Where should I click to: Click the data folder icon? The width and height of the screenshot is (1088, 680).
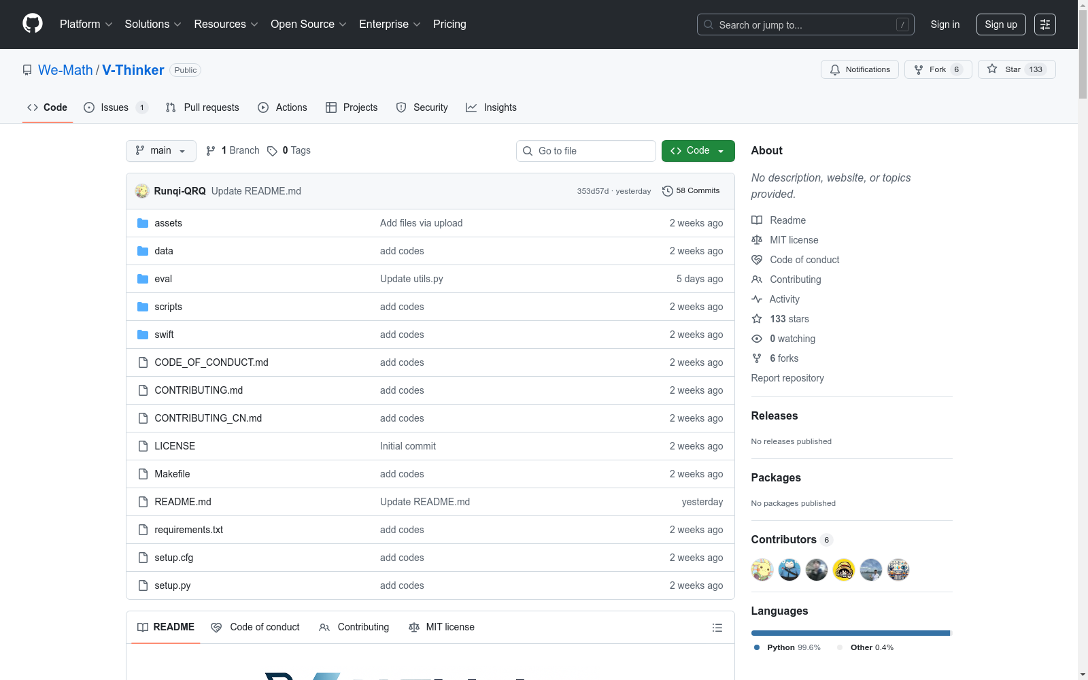143,251
